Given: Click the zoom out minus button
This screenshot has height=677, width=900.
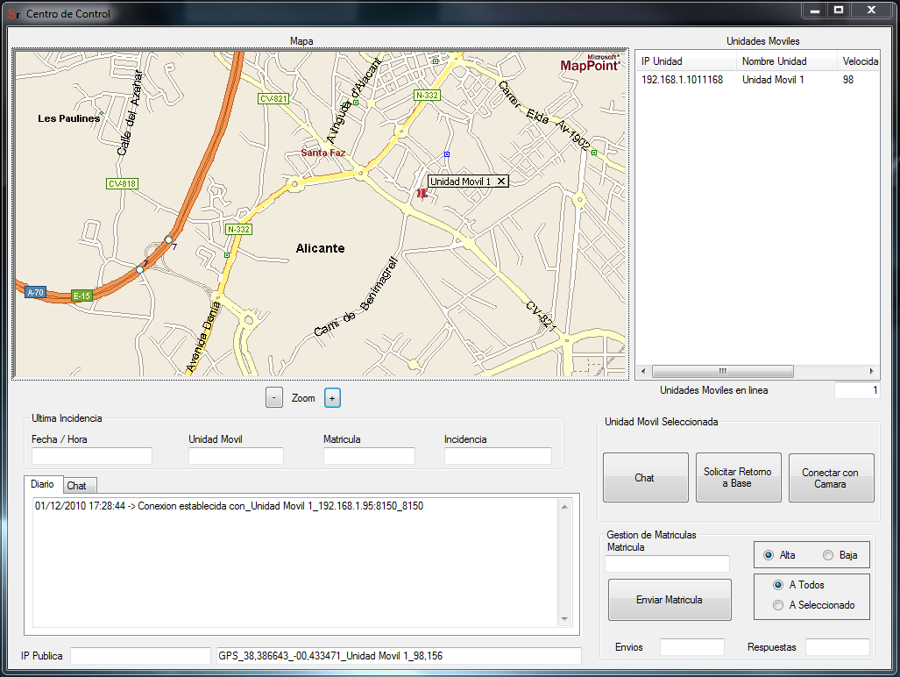Looking at the screenshot, I should tap(274, 398).
